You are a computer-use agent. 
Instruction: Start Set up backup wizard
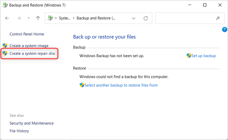pos(204,56)
